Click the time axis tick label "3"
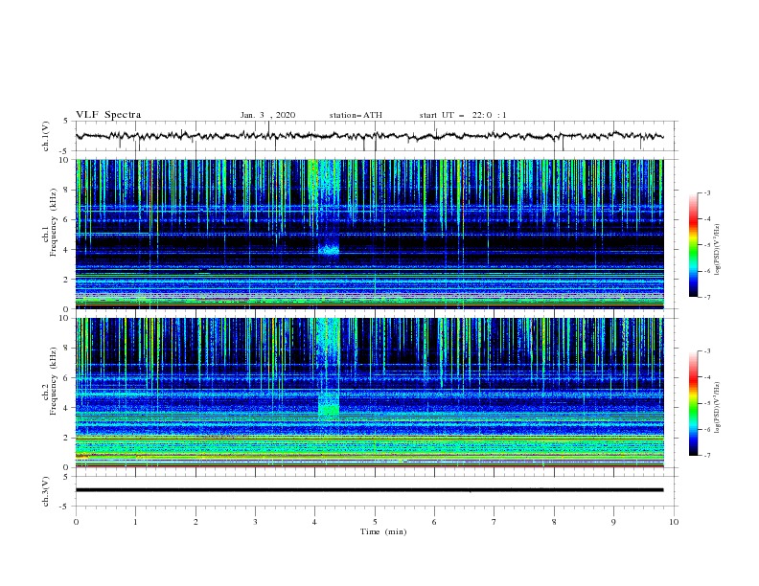759x586 pixels. (x=255, y=522)
